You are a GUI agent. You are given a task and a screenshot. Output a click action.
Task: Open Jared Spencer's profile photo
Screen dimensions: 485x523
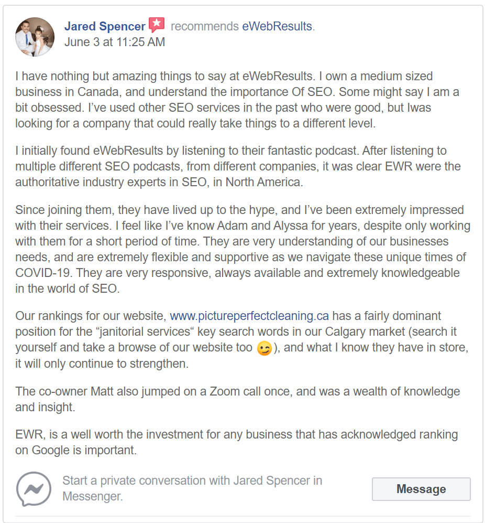pyautogui.click(x=35, y=37)
